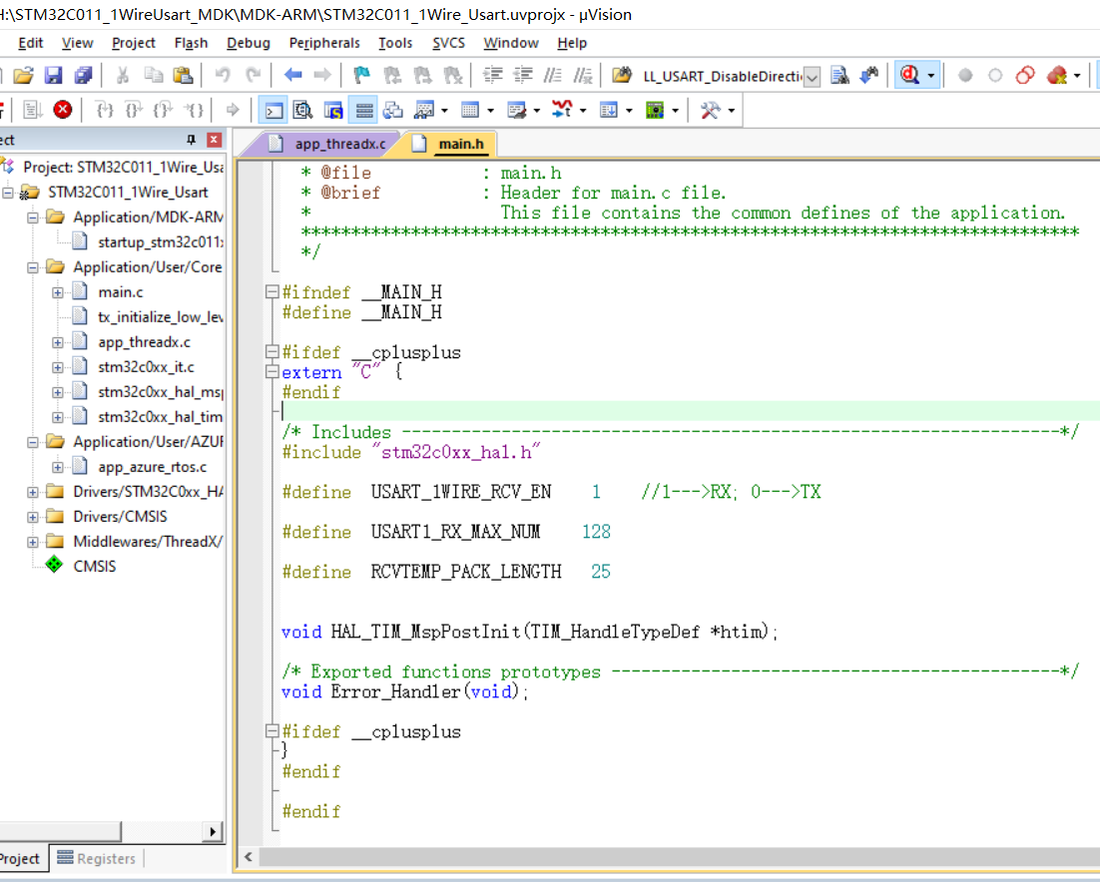This screenshot has width=1100, height=882.
Task: Redo the last edit
Action: tap(253, 75)
